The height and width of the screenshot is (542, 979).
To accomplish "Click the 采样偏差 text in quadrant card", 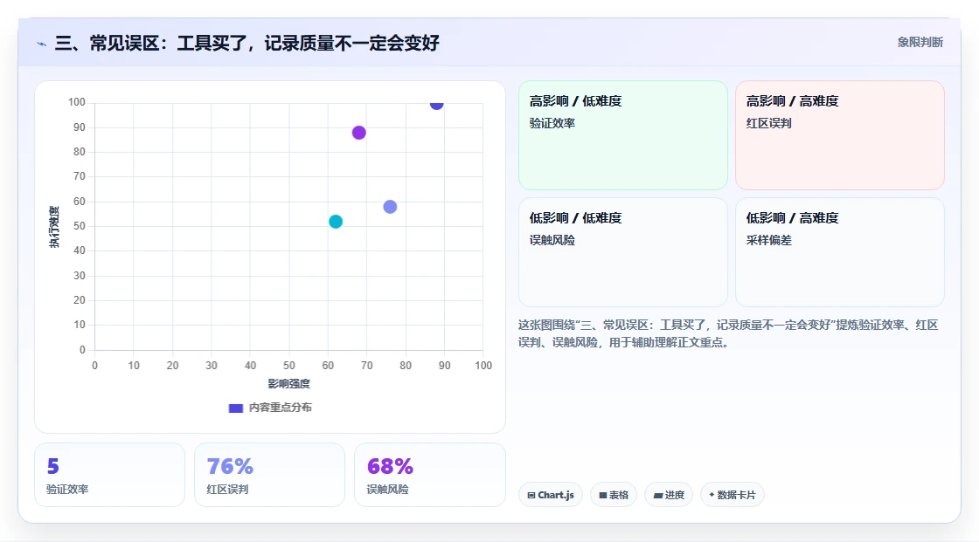I will pyautogui.click(x=768, y=241).
